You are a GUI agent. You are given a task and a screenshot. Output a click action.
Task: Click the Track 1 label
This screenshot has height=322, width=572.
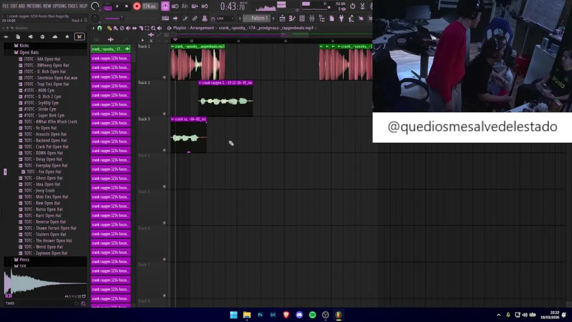[x=144, y=47]
